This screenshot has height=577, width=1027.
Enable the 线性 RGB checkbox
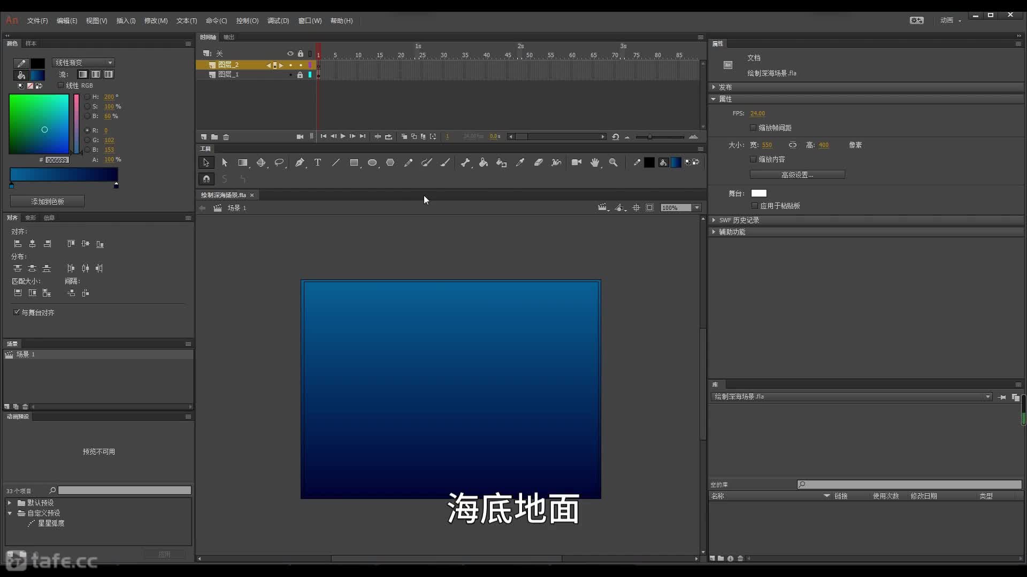pos(60,85)
